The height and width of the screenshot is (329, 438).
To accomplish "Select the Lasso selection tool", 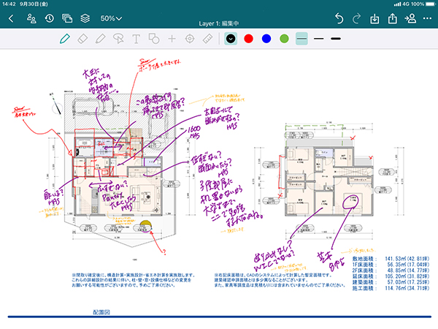I will coord(118,38).
